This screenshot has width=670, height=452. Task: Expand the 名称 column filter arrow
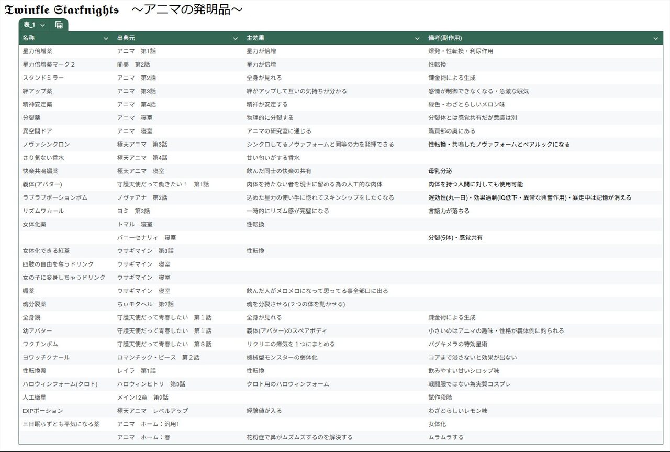pos(107,38)
